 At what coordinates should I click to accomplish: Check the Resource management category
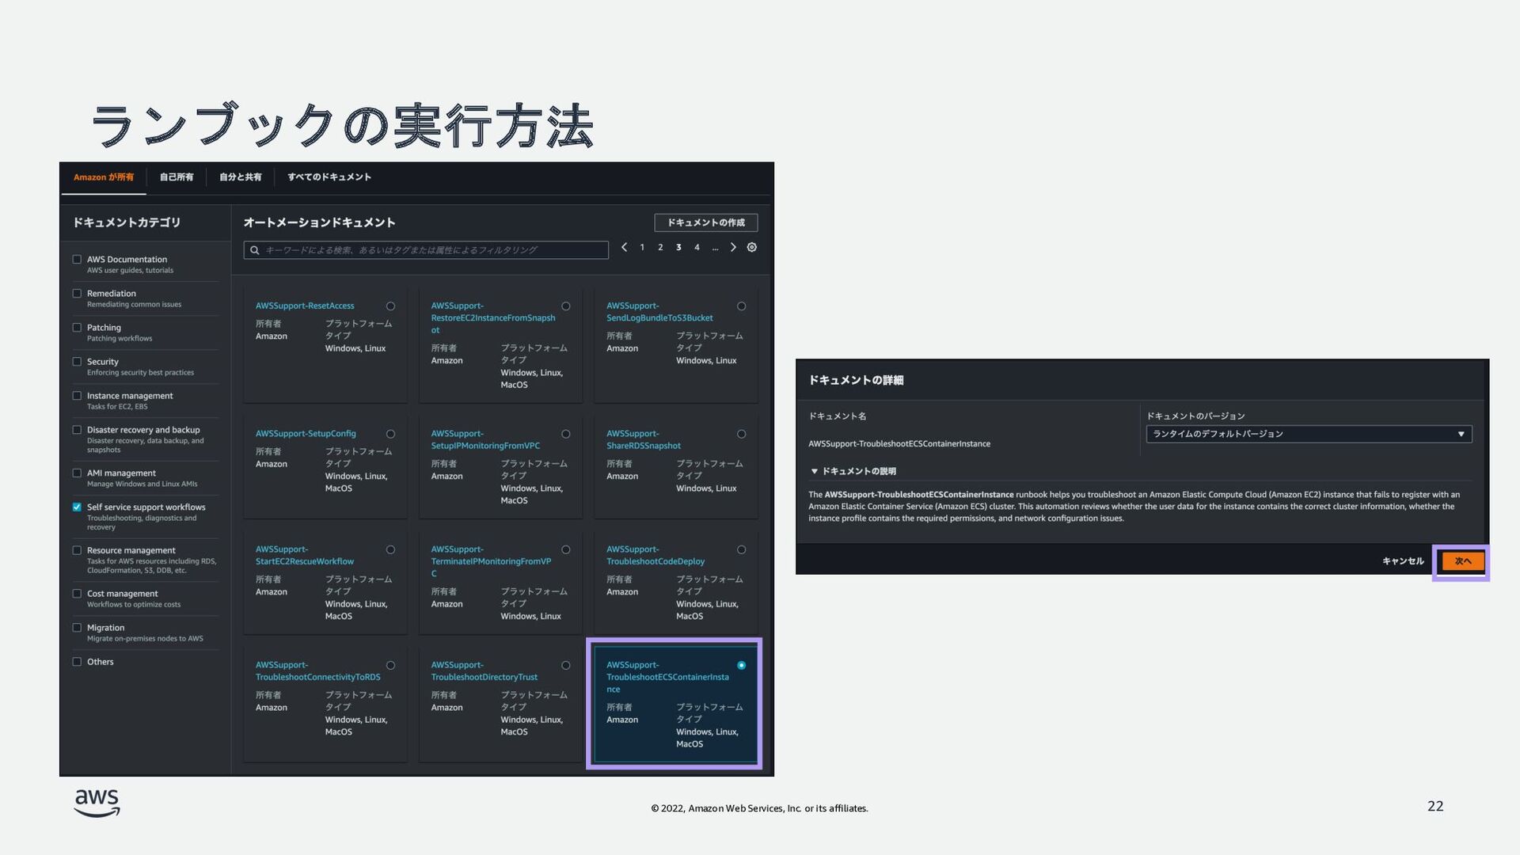click(77, 550)
